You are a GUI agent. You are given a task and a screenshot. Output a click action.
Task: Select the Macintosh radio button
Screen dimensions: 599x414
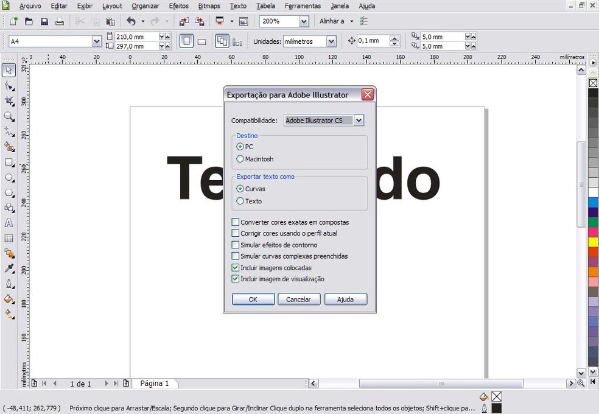(240, 159)
